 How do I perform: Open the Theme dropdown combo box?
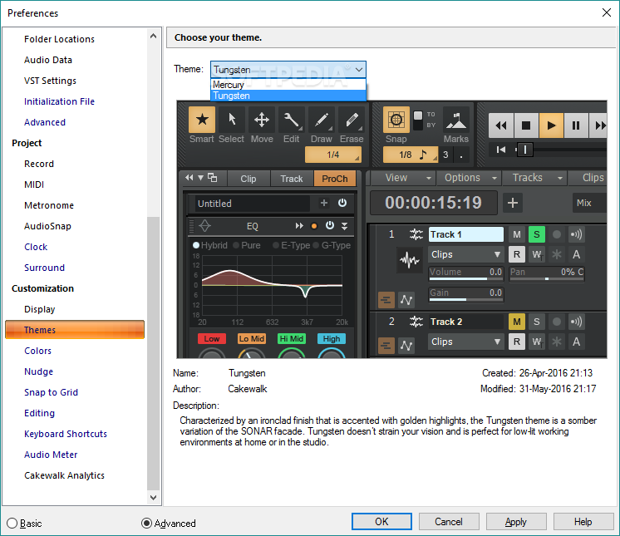pyautogui.click(x=288, y=70)
